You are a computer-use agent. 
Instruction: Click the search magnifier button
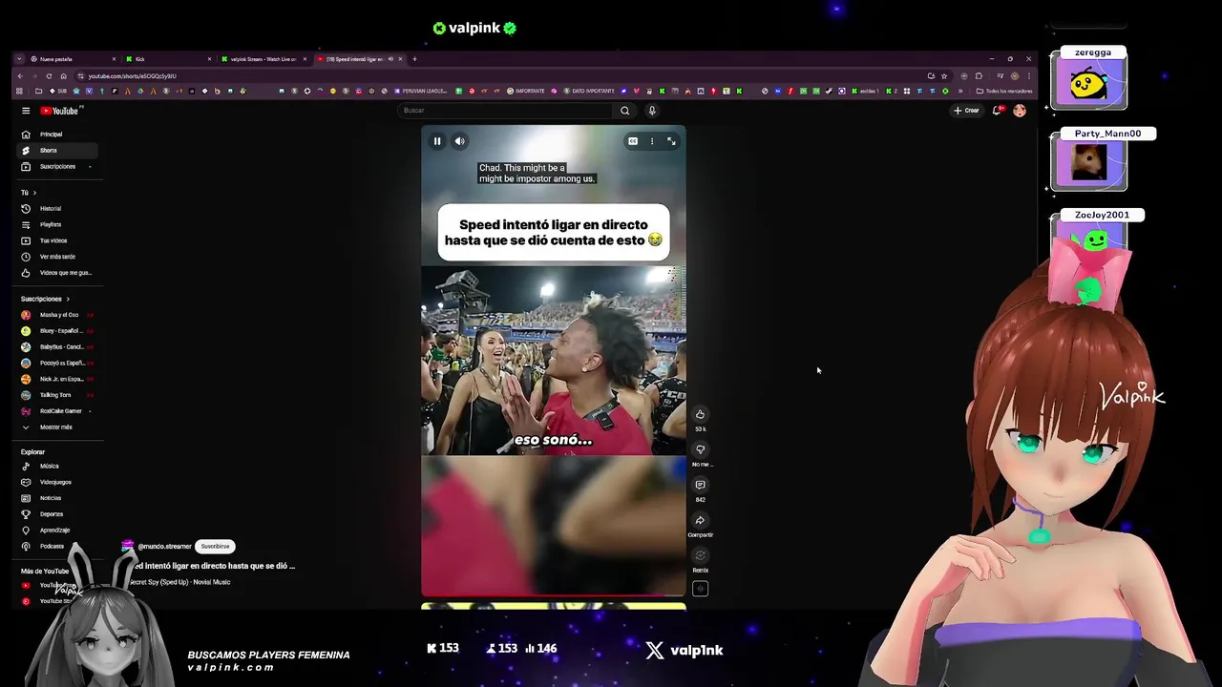pyautogui.click(x=624, y=111)
